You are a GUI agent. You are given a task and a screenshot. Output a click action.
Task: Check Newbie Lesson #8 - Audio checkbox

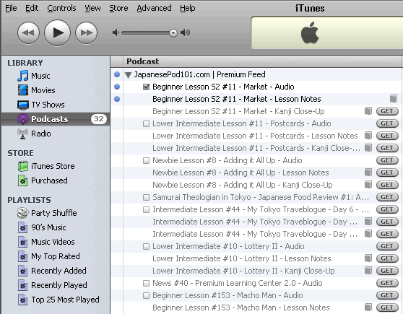coord(146,160)
